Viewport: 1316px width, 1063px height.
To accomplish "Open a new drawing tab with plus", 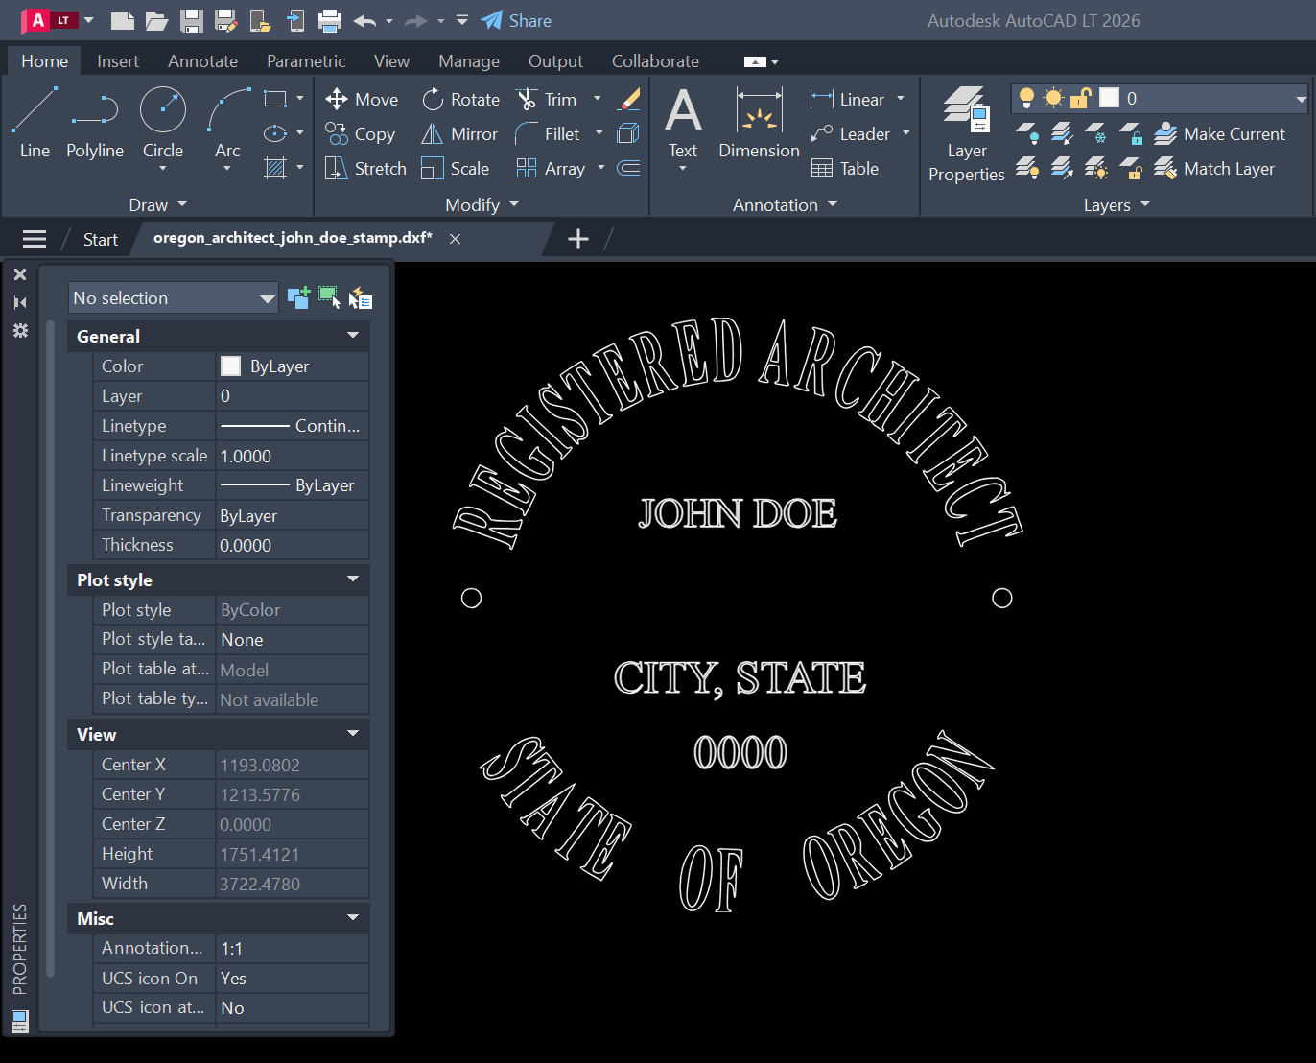I will (x=578, y=239).
